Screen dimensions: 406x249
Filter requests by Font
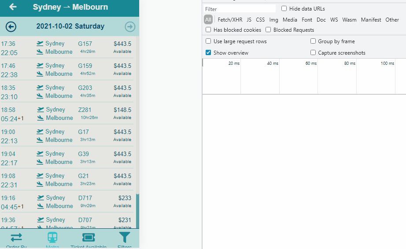point(307,20)
